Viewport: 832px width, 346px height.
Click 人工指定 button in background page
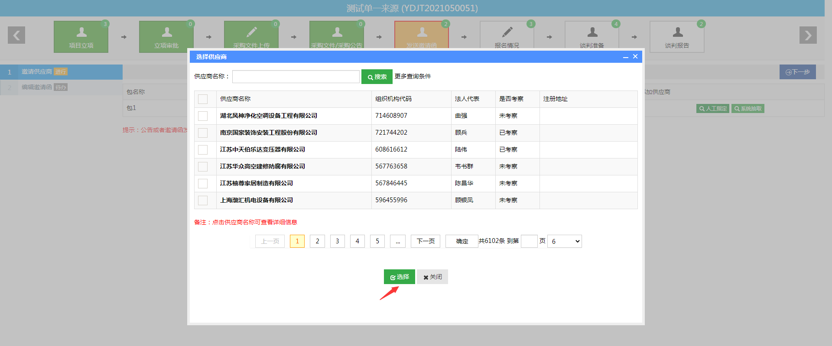click(713, 109)
